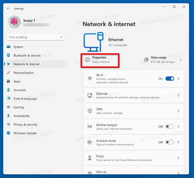This screenshot has width=194, height=178.
Task: Expand Mobile hotspot row chevron
Action: (x=178, y=126)
